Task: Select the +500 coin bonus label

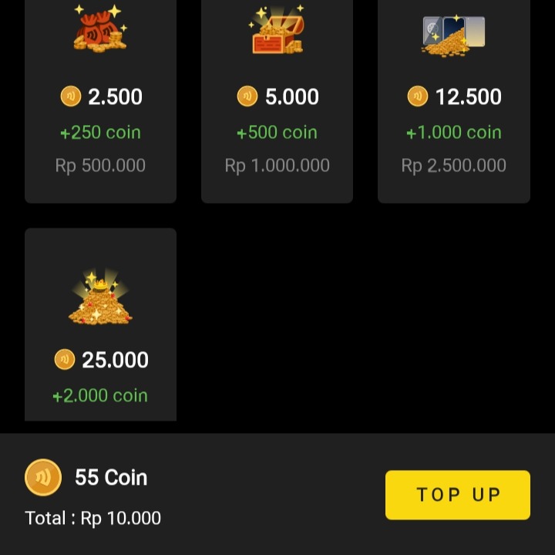Action: click(x=277, y=132)
